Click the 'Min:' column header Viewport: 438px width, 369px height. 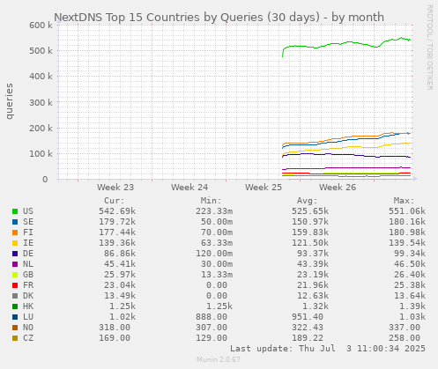click(x=211, y=201)
